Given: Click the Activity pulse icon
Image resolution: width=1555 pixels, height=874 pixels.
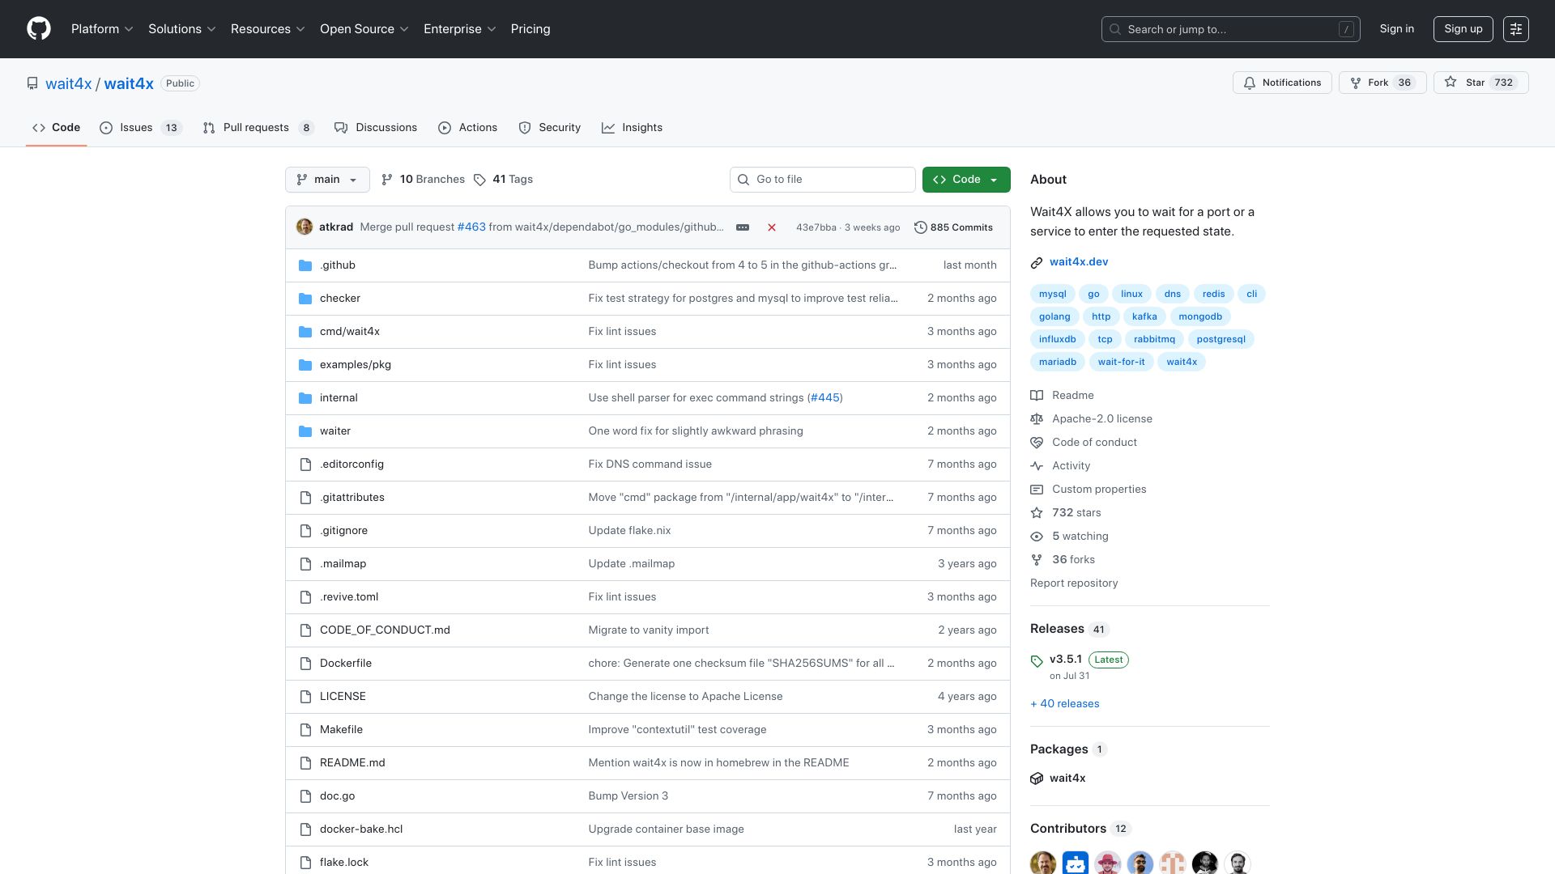Looking at the screenshot, I should click(x=1037, y=466).
